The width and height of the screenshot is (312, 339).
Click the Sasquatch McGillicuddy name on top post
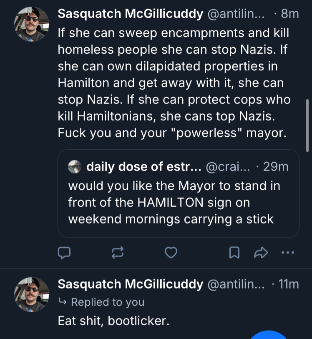coord(130,14)
